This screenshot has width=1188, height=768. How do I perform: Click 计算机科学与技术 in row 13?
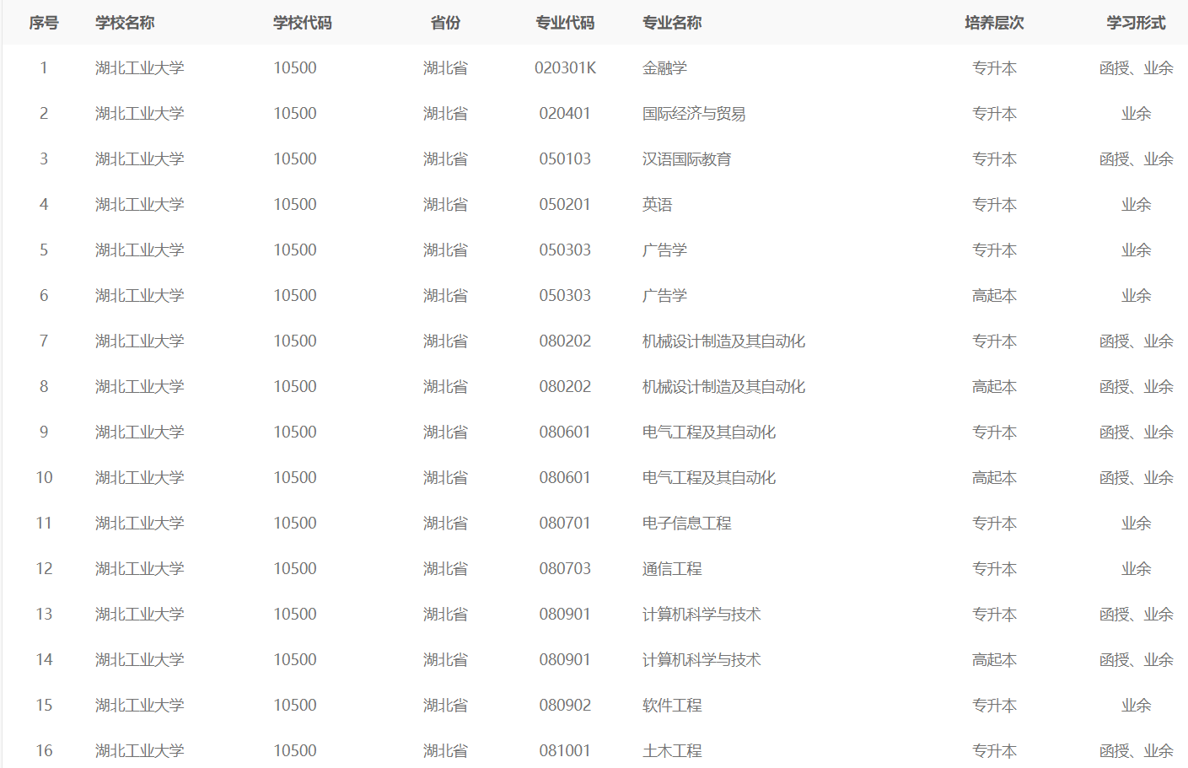point(702,615)
